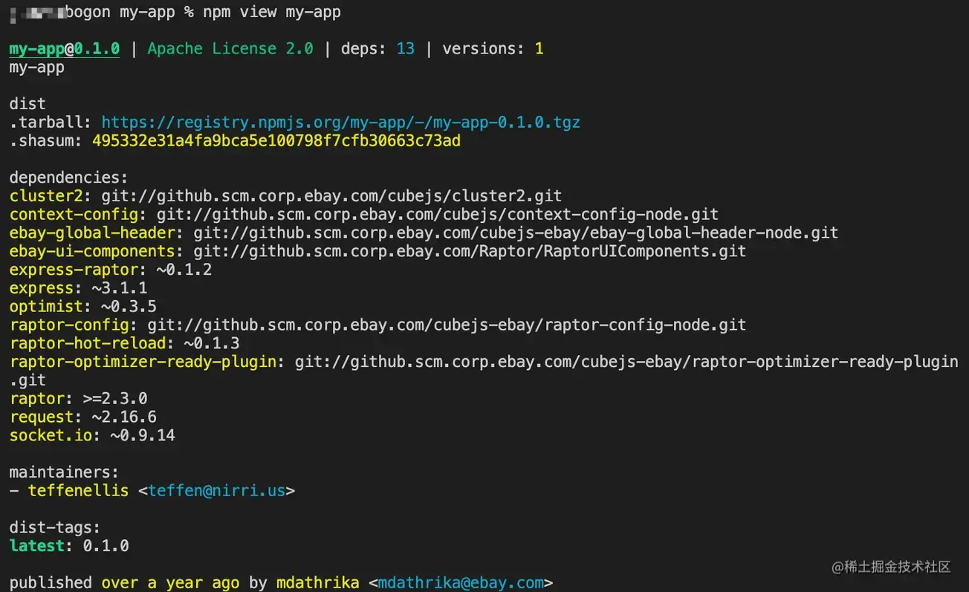
Task: Click the '.tarball:' label
Action: (50, 122)
